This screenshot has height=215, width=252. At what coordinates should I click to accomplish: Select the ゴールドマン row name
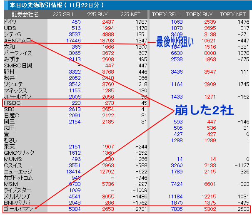pos(18,209)
